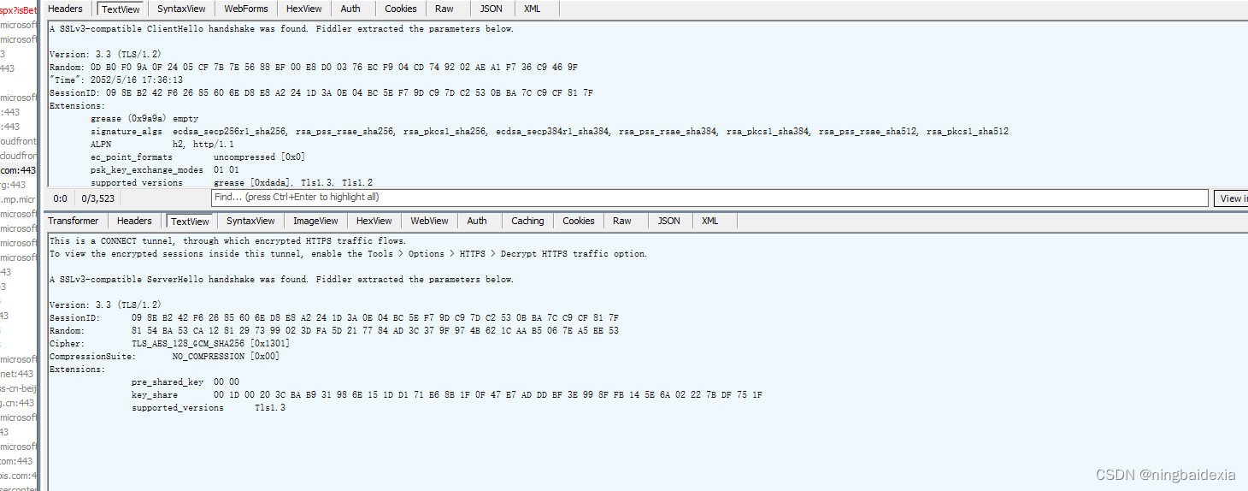1248x491 pixels.
Task: Switch to the response SyntaxView tab
Action: click(250, 221)
